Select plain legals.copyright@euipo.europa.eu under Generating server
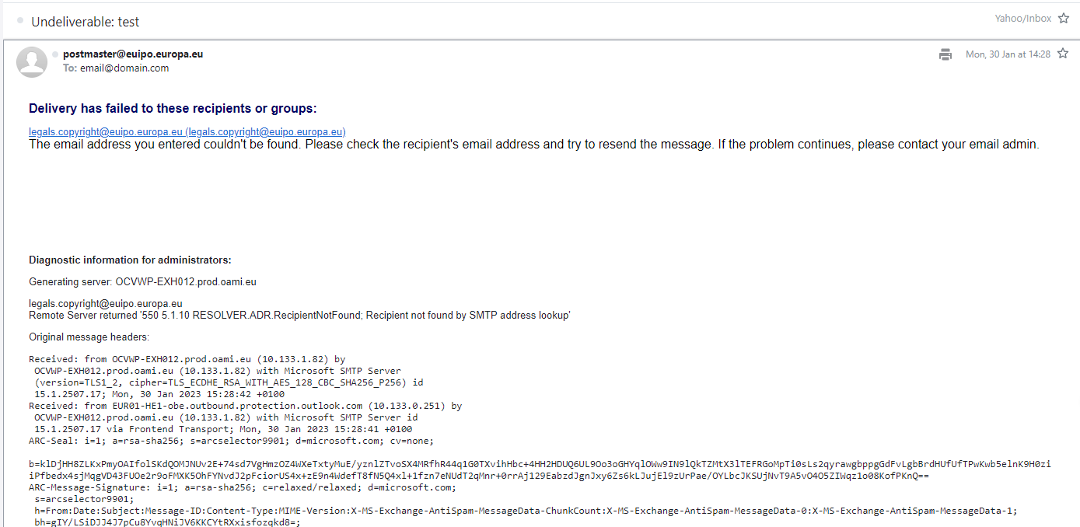This screenshot has width=1080, height=527. [x=106, y=304]
